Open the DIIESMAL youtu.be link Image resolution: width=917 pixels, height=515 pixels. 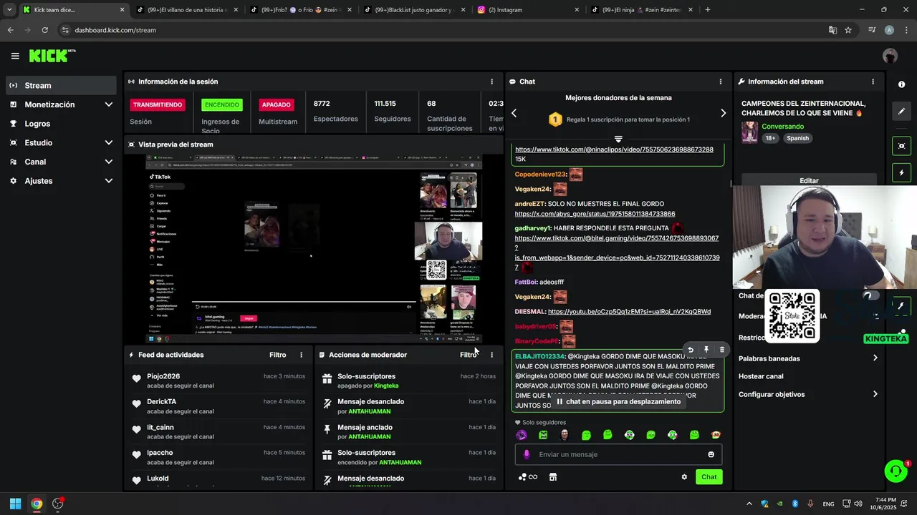pos(629,312)
